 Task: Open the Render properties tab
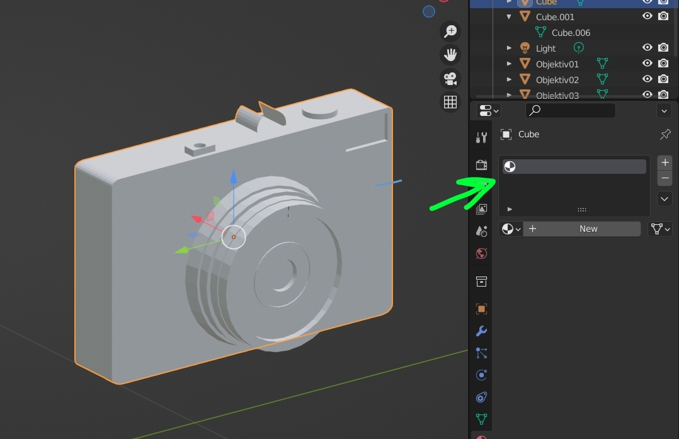[481, 165]
